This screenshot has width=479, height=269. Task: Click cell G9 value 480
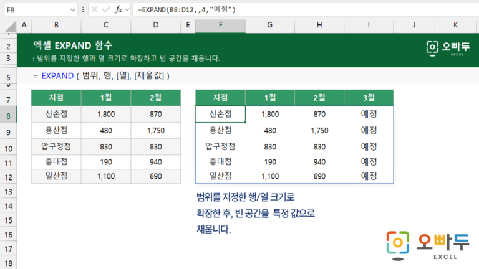(x=270, y=131)
